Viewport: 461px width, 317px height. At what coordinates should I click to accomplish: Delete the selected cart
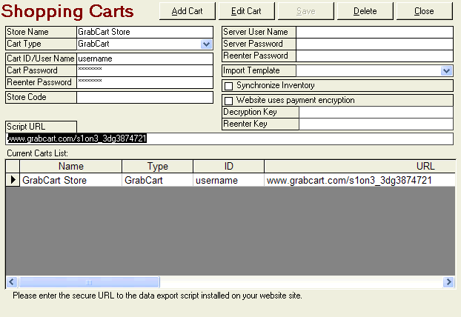(x=365, y=11)
